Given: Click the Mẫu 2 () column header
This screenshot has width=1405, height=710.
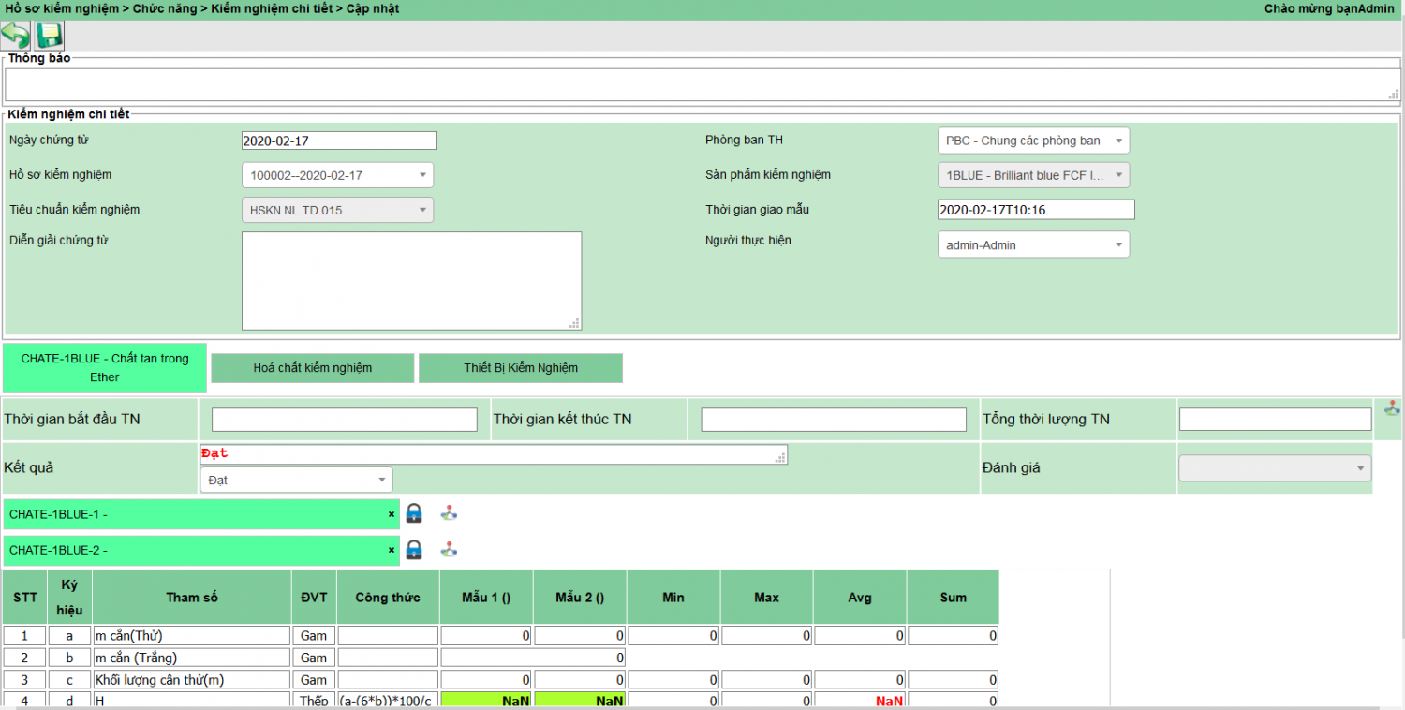Looking at the screenshot, I should (x=580, y=598).
